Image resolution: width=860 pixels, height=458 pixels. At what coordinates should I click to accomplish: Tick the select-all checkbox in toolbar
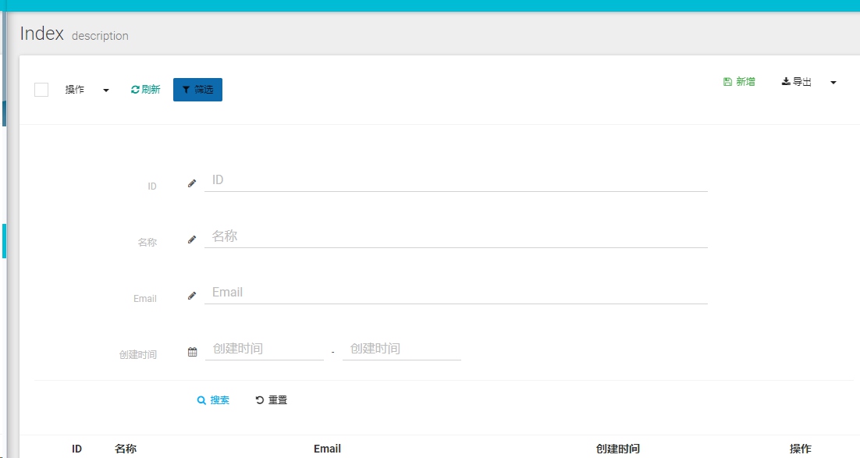point(41,90)
